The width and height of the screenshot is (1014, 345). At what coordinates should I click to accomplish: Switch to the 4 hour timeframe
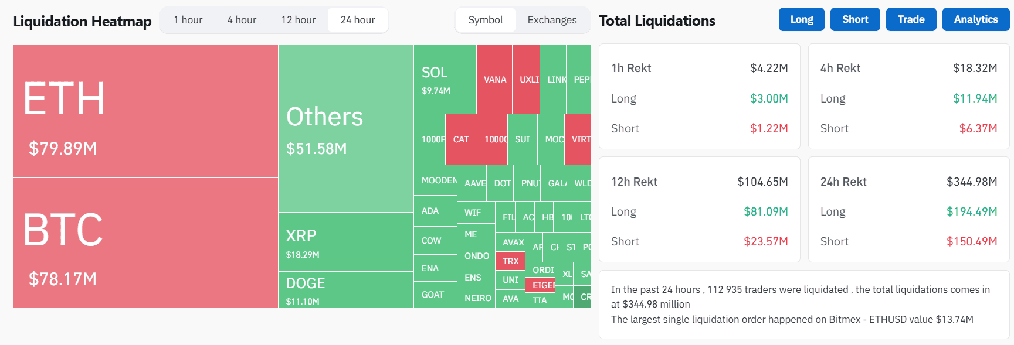(242, 21)
